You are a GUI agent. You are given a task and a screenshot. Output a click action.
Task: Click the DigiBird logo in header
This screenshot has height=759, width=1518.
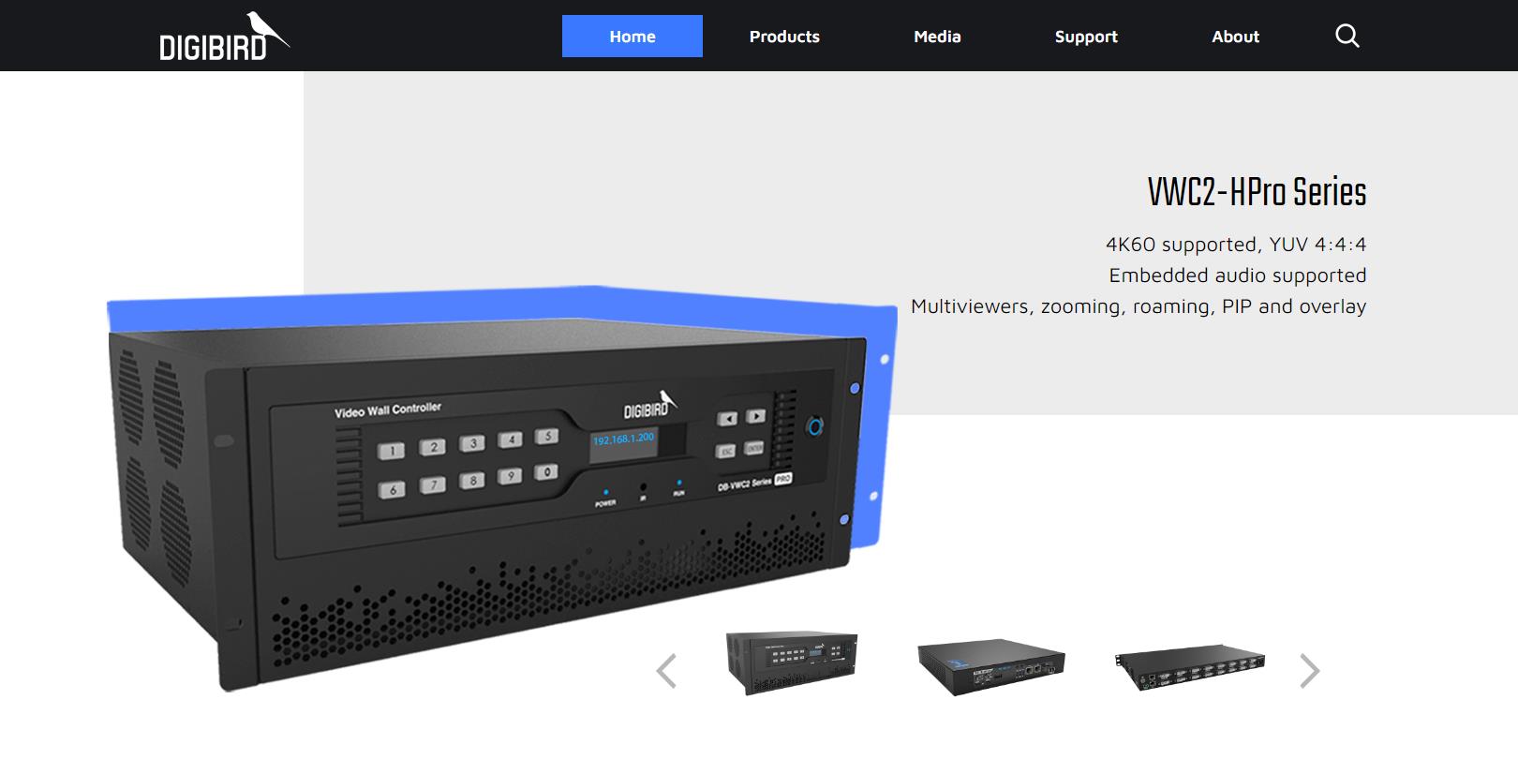[224, 37]
